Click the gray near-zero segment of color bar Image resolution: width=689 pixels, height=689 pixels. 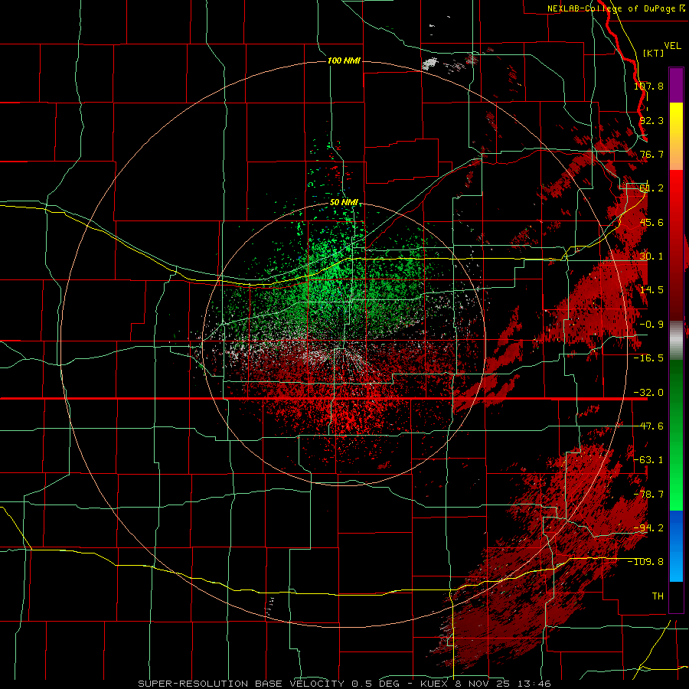(x=676, y=341)
